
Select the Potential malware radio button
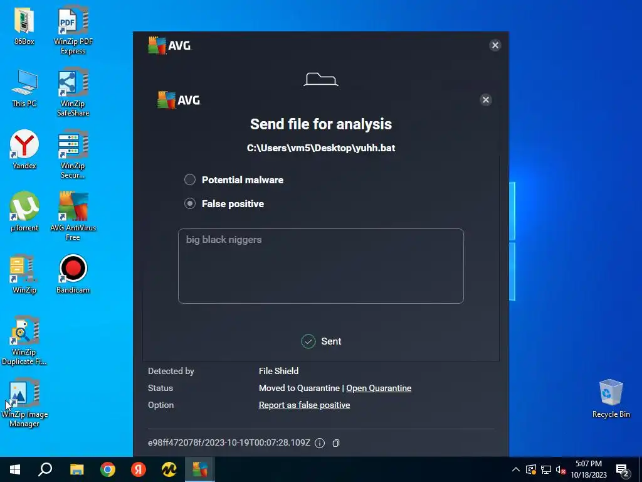(189, 179)
